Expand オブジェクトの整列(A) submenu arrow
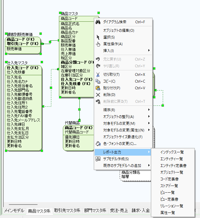This screenshot has width=200, height=218. tap(149, 116)
